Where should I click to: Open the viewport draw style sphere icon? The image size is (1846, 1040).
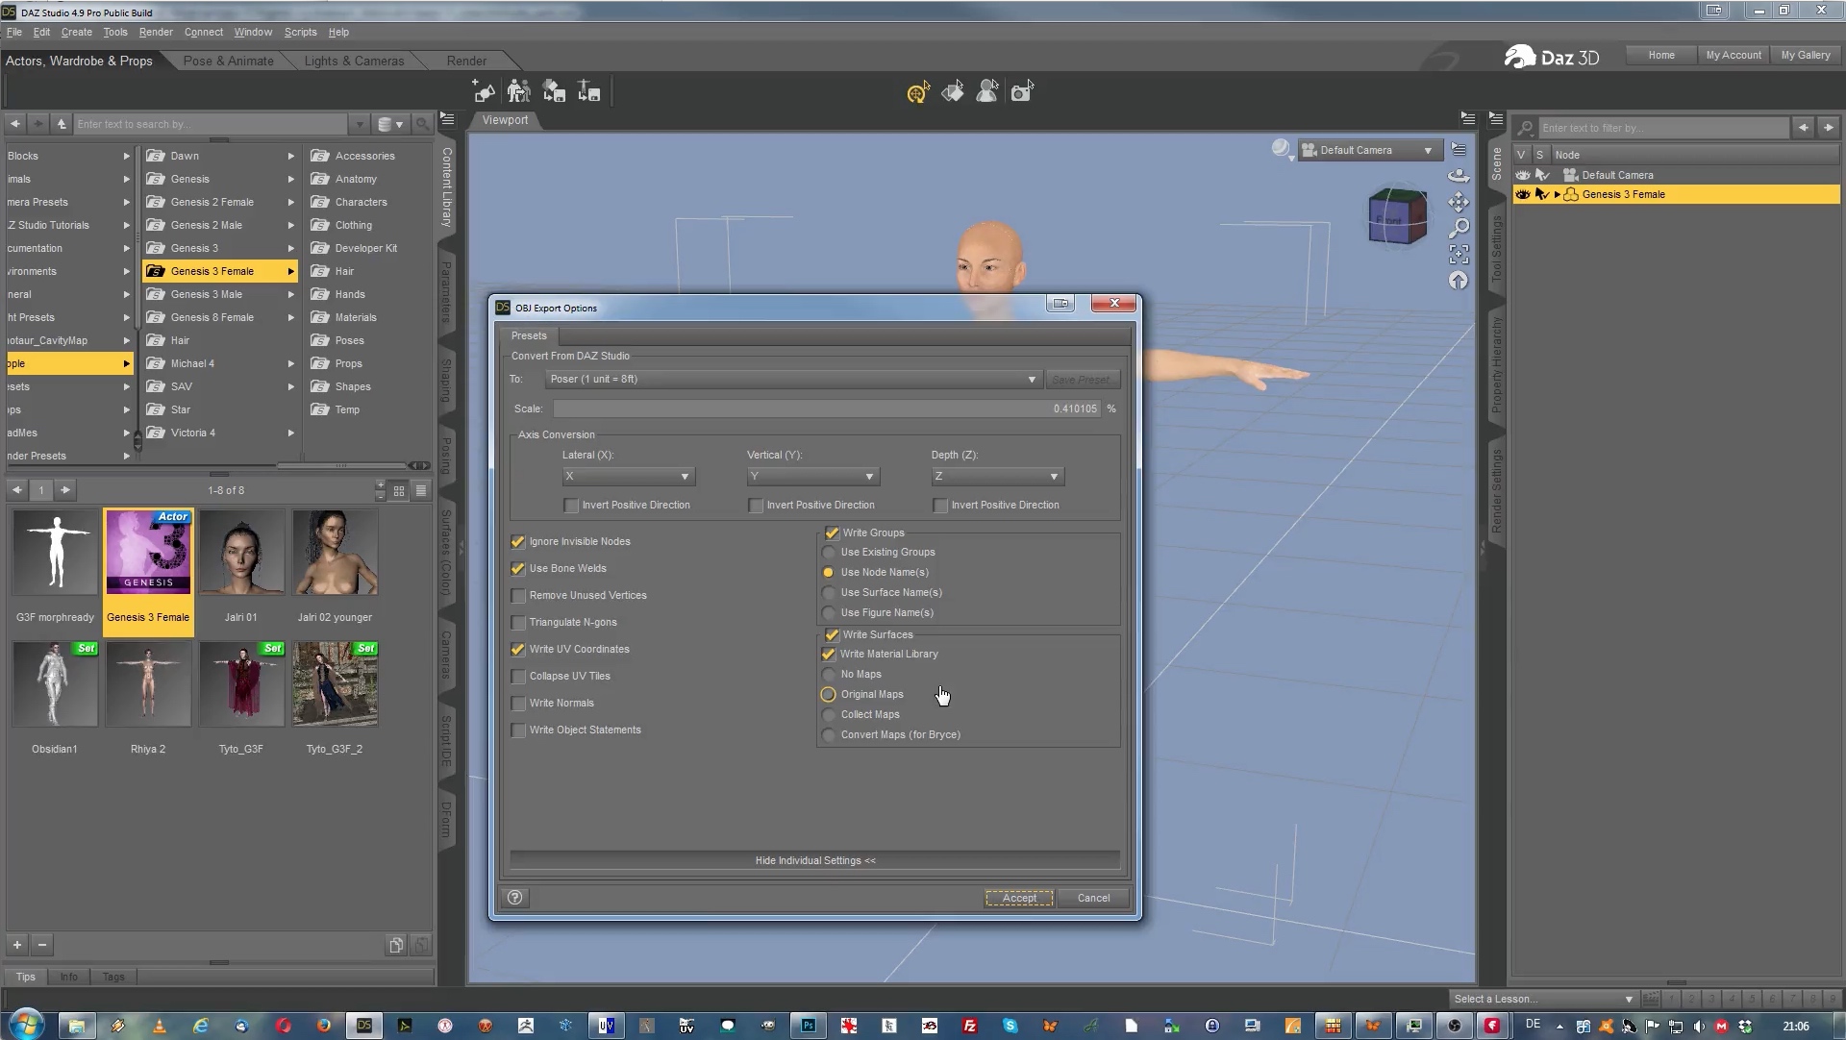coord(1282,149)
